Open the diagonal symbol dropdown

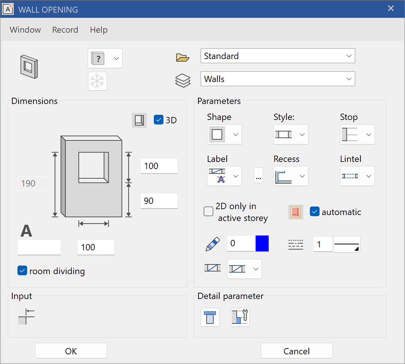(x=244, y=269)
